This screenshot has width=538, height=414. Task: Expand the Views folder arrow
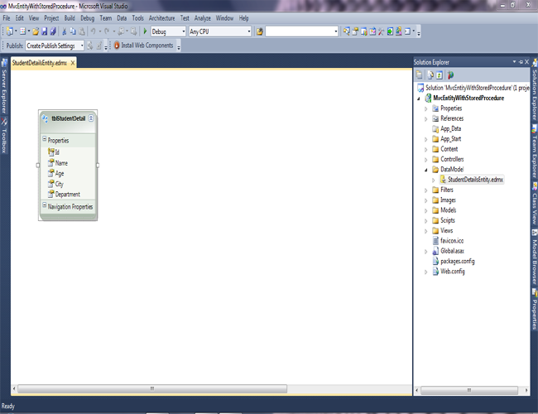tap(425, 231)
